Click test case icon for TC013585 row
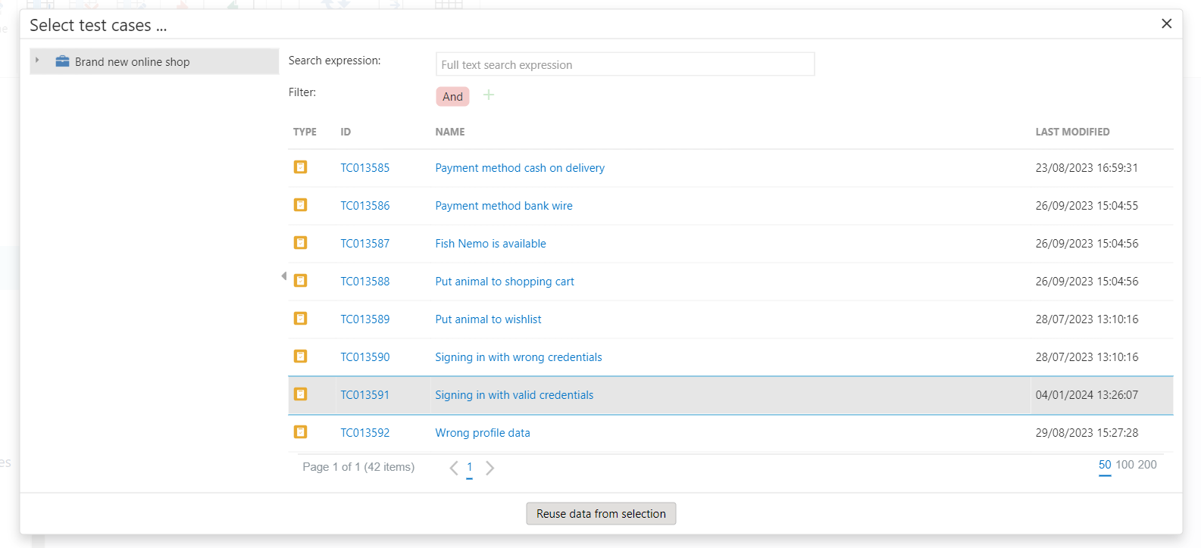 [301, 167]
